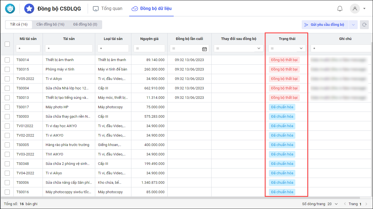
Task: Select the Cần đồng bộ (16) tab
Action: pos(50,24)
